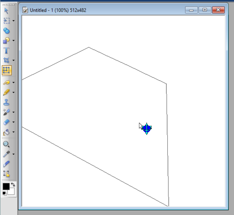Select the Text tool
Viewport: 234px width, 215px height.
(6, 50)
